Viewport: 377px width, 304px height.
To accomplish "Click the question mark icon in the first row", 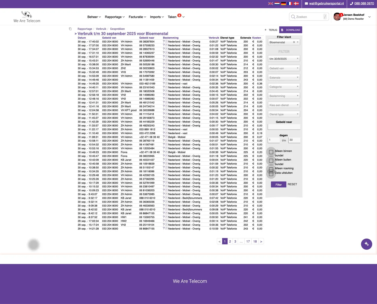I will [x=164, y=41].
